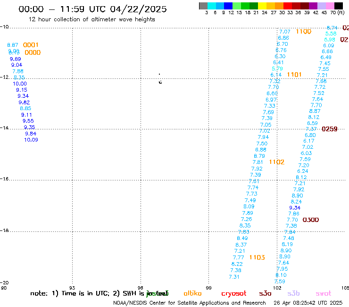Click the wave height value 8.19
The height and width of the screenshot is (307, 349).
coord(287,244)
